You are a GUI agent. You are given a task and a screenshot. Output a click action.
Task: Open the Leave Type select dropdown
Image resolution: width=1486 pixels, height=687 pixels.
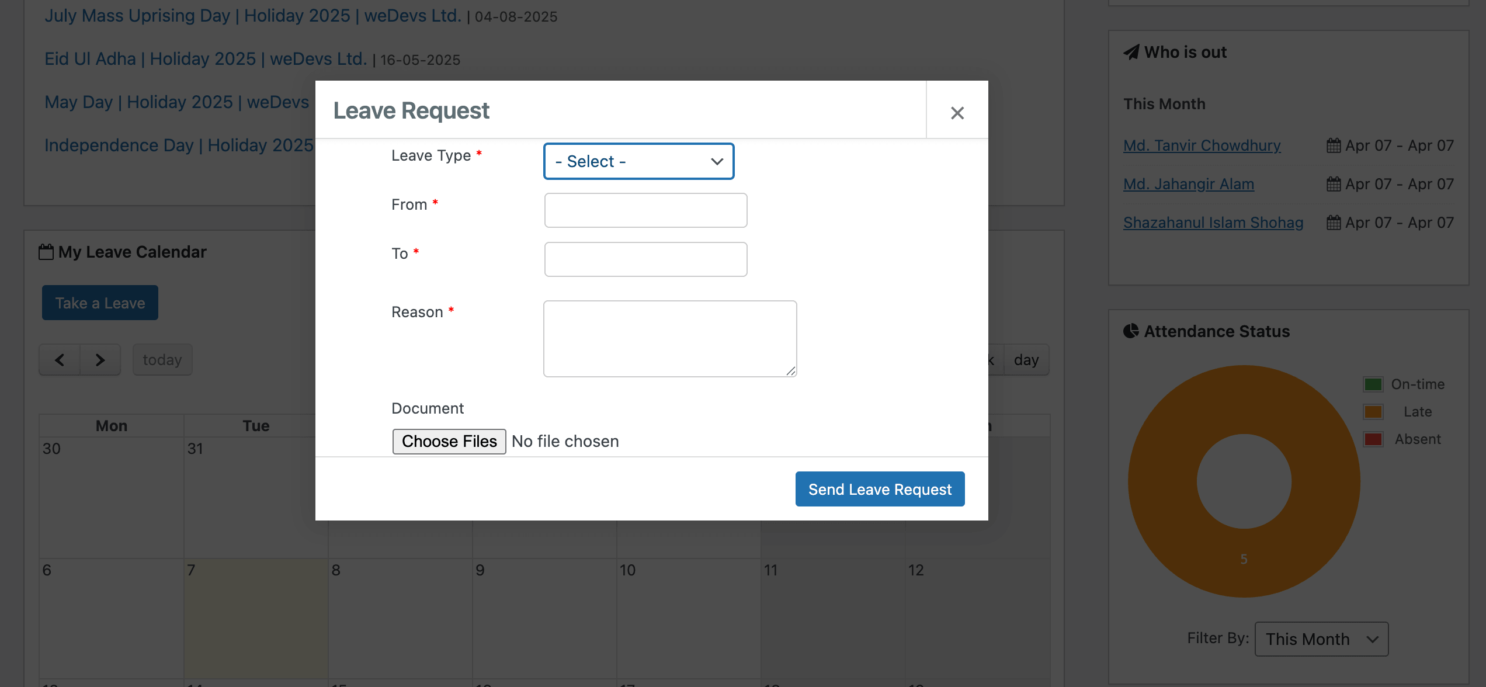tap(638, 161)
